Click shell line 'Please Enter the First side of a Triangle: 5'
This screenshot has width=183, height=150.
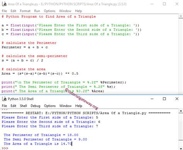50,118
